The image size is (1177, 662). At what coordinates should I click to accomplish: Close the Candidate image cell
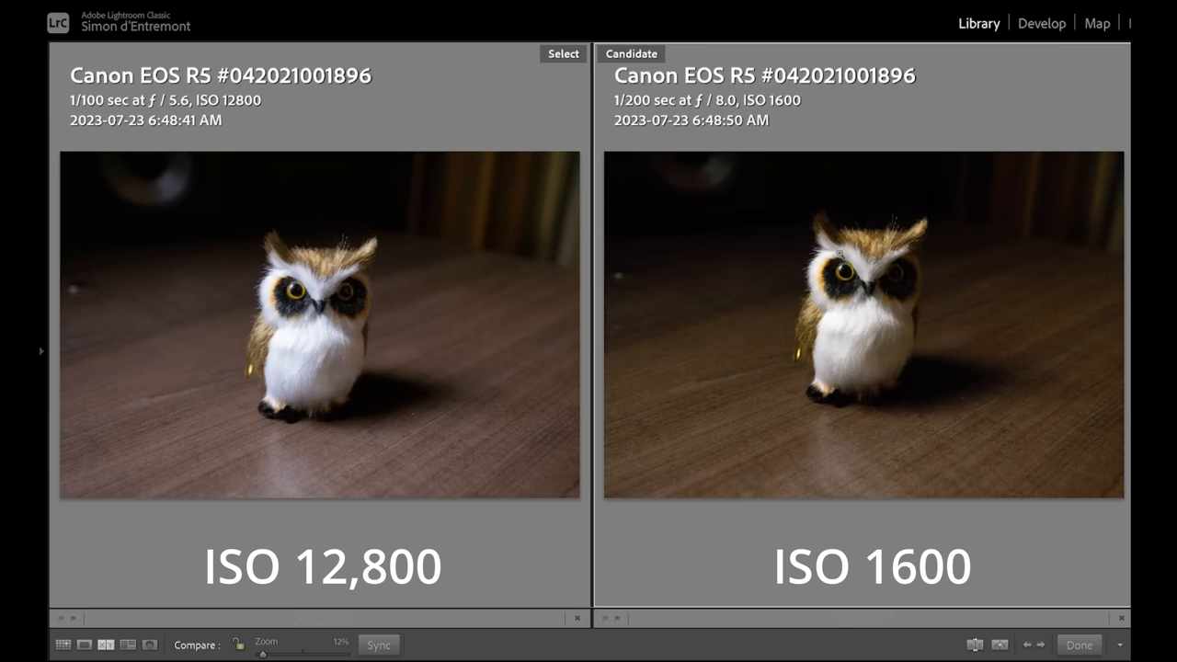1122,618
